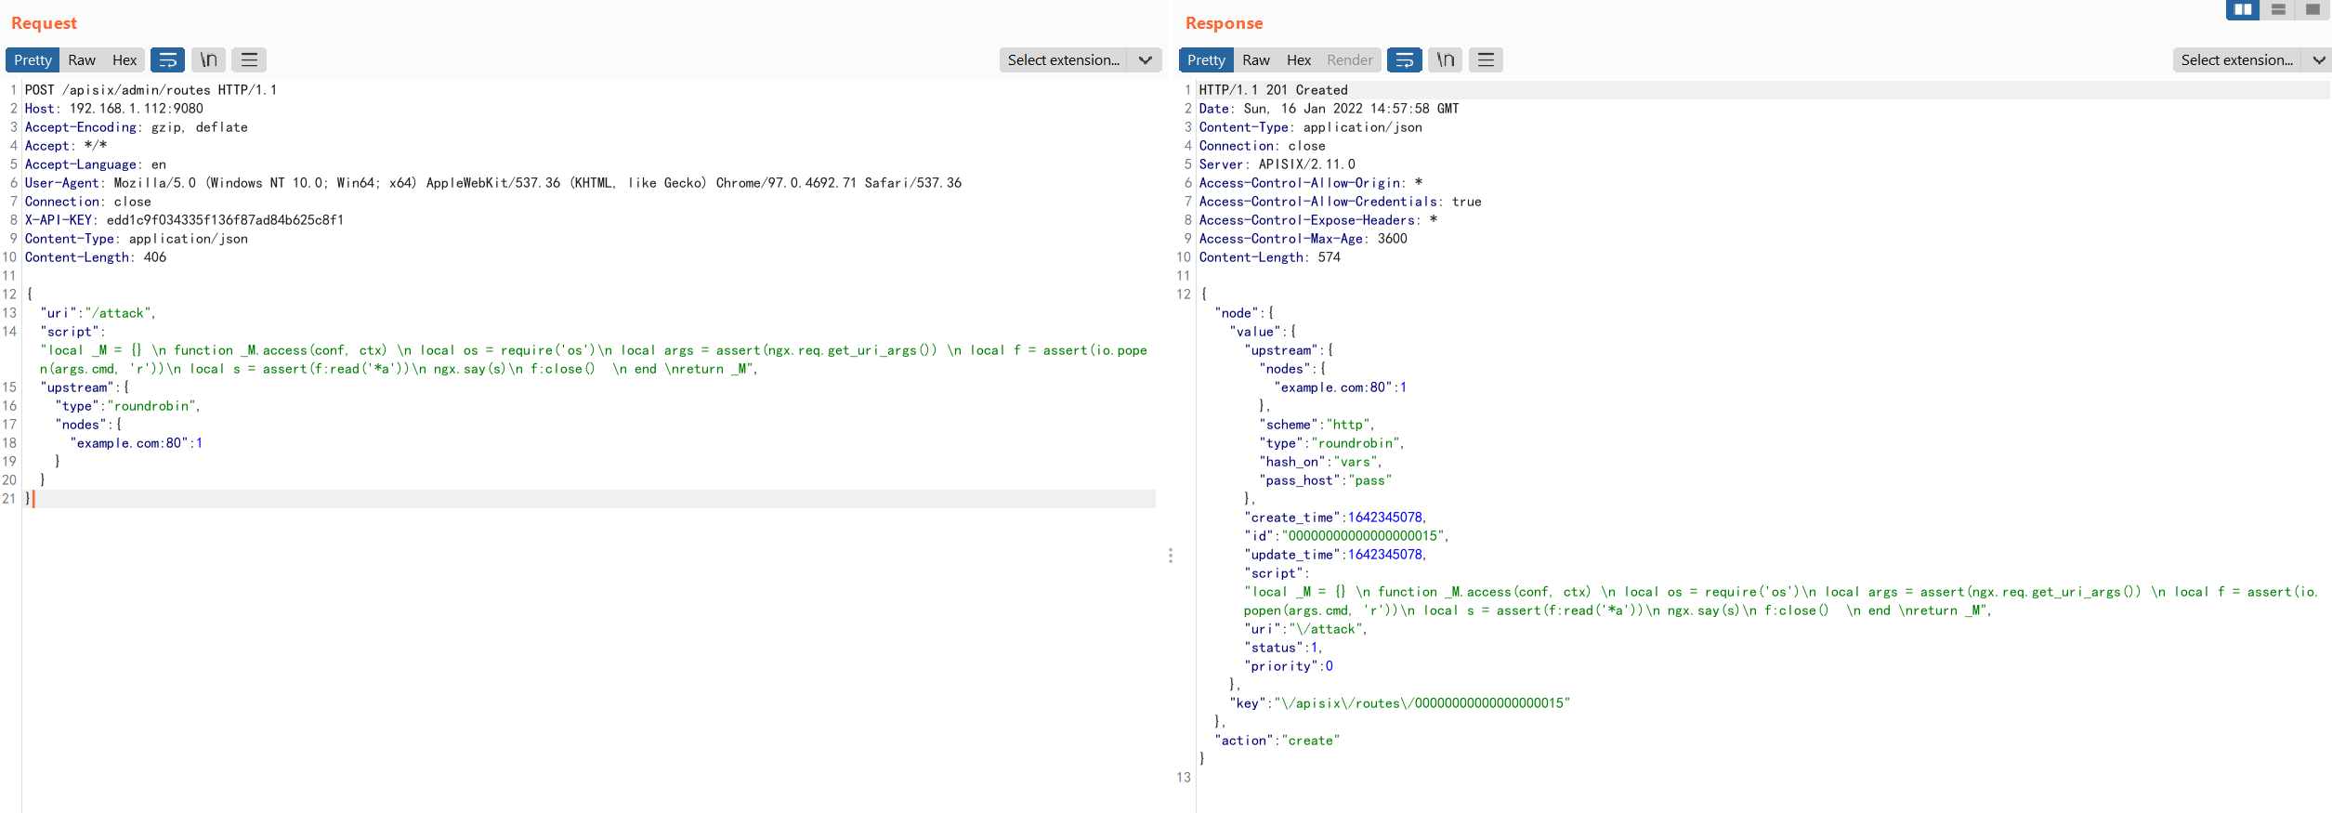The image size is (2332, 813).
Task: Click the response Content-Length: 574 line
Action: (x=1269, y=257)
